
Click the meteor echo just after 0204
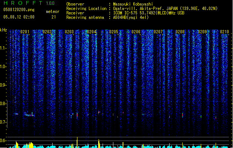[99, 112]
